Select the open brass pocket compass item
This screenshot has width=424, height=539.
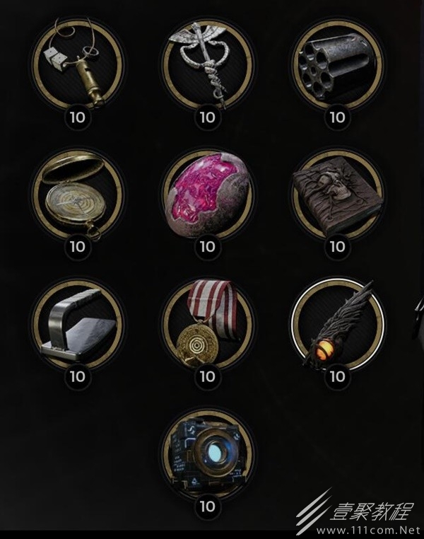coord(78,195)
